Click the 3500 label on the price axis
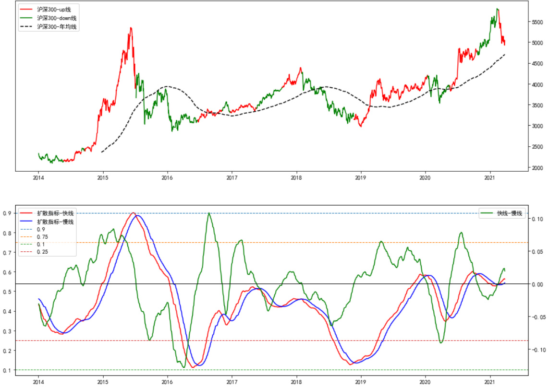Image resolution: width=549 pixels, height=387 pixels. tap(537, 105)
